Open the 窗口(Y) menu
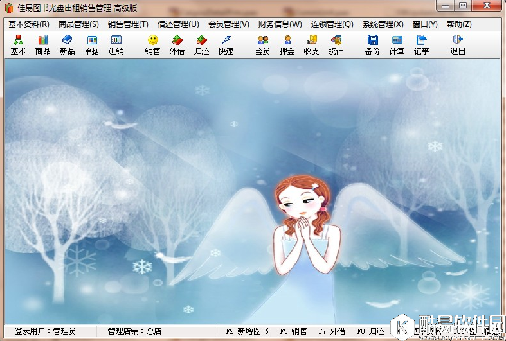Viewport: 506px width, 341px height. pyautogui.click(x=425, y=24)
